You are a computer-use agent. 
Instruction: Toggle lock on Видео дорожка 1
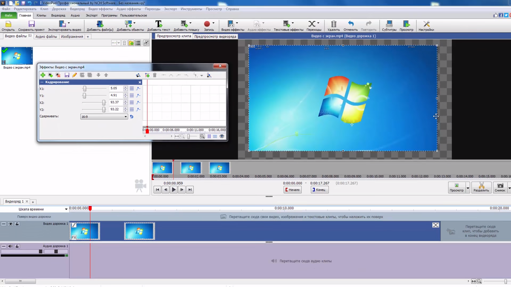coord(17,224)
